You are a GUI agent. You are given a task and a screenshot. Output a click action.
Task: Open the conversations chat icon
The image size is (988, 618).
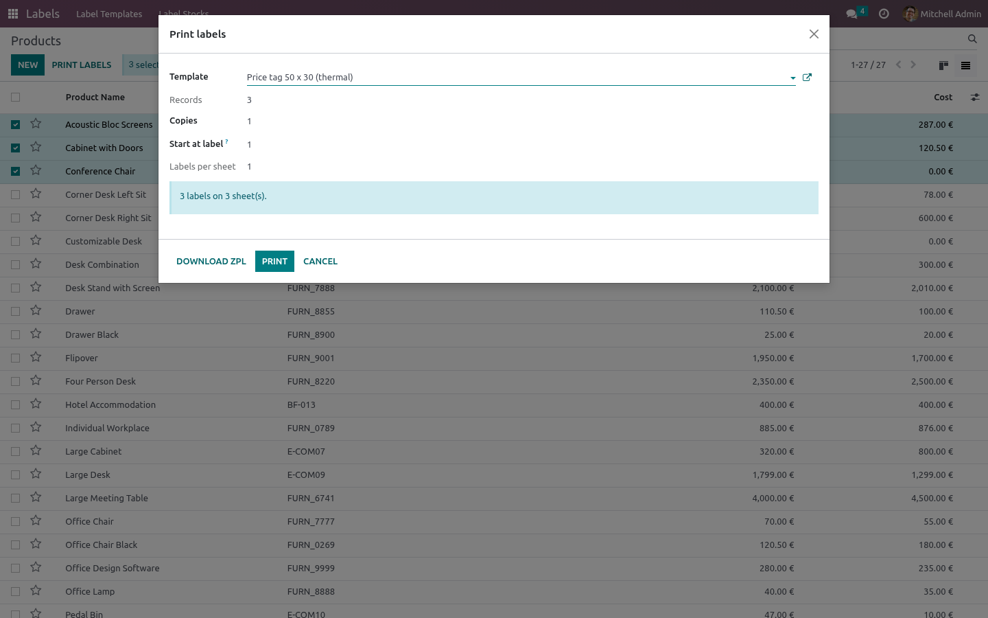(x=852, y=14)
